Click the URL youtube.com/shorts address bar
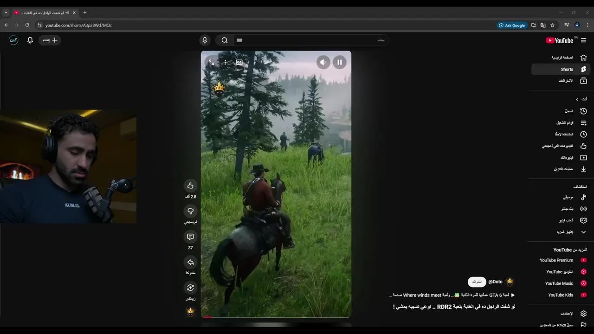Screen dimensions: 594x334 78,25
